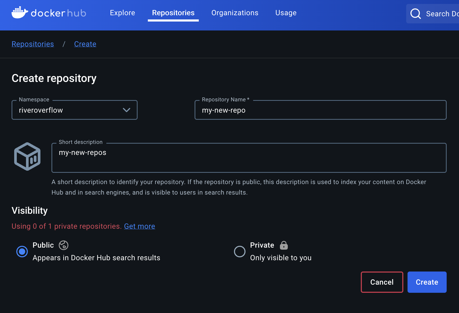459x313 pixels.
Task: Click the 'Using 0 of 1 private repositories' text
Action: [67, 226]
